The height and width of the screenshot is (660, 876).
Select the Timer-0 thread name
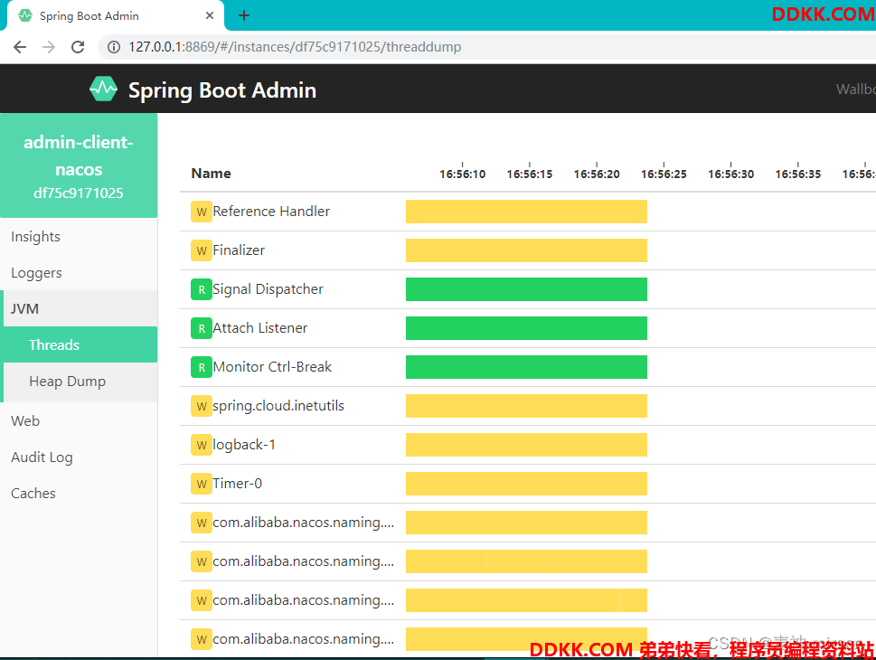click(x=237, y=484)
